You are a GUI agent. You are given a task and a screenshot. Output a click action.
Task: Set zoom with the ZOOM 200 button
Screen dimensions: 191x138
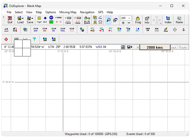[x=36, y=30]
